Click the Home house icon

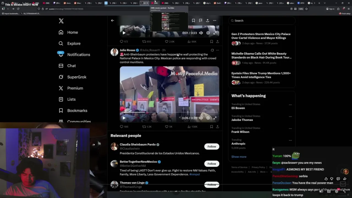[61, 32]
